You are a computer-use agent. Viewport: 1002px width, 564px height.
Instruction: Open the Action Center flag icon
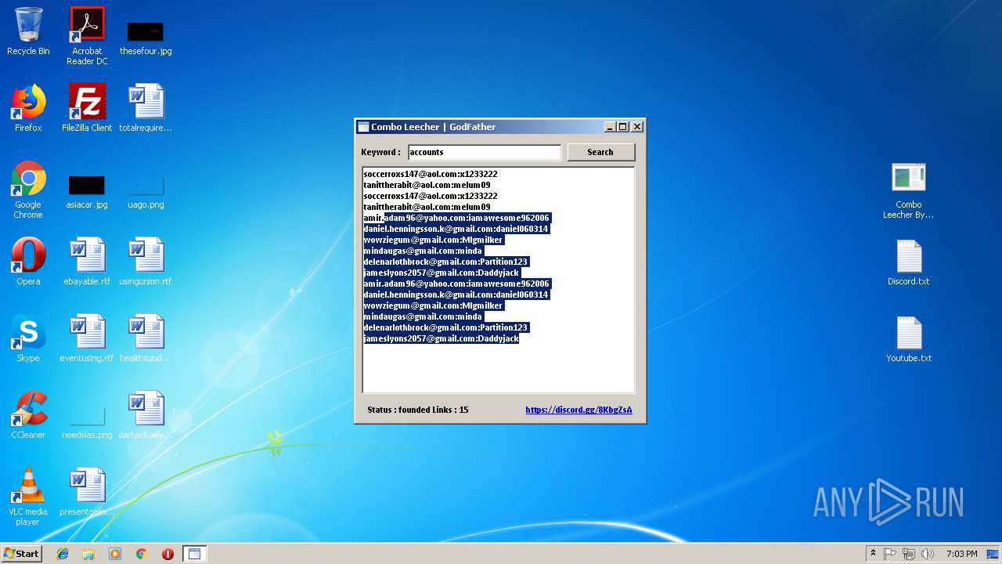click(890, 554)
